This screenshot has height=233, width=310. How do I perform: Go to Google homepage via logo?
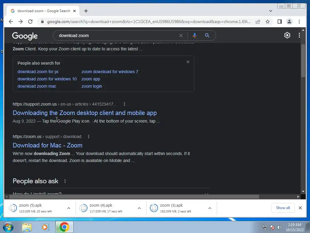(x=25, y=36)
